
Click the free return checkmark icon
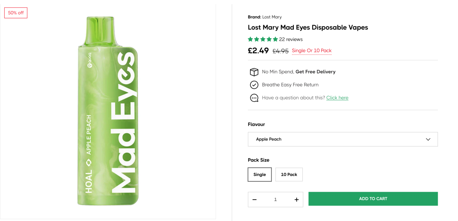[254, 85]
